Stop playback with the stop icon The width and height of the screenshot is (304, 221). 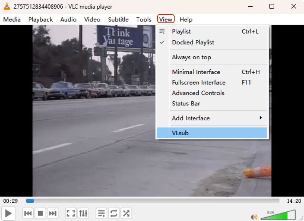40,214
